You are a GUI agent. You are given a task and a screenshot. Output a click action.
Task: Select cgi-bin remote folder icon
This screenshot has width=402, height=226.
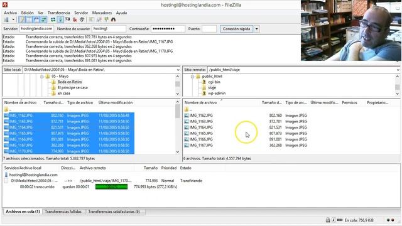coord(204,82)
